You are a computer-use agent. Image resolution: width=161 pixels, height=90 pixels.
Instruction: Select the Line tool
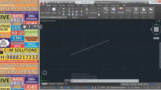point(42,10)
